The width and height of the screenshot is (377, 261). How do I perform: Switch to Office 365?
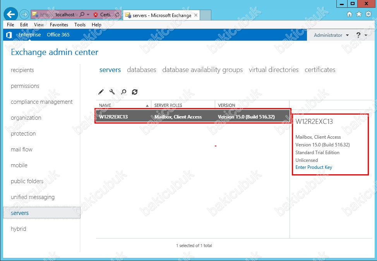(x=58, y=34)
